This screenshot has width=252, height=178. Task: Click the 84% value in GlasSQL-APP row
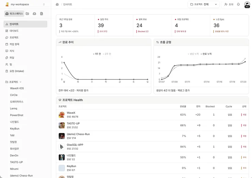click(183, 147)
